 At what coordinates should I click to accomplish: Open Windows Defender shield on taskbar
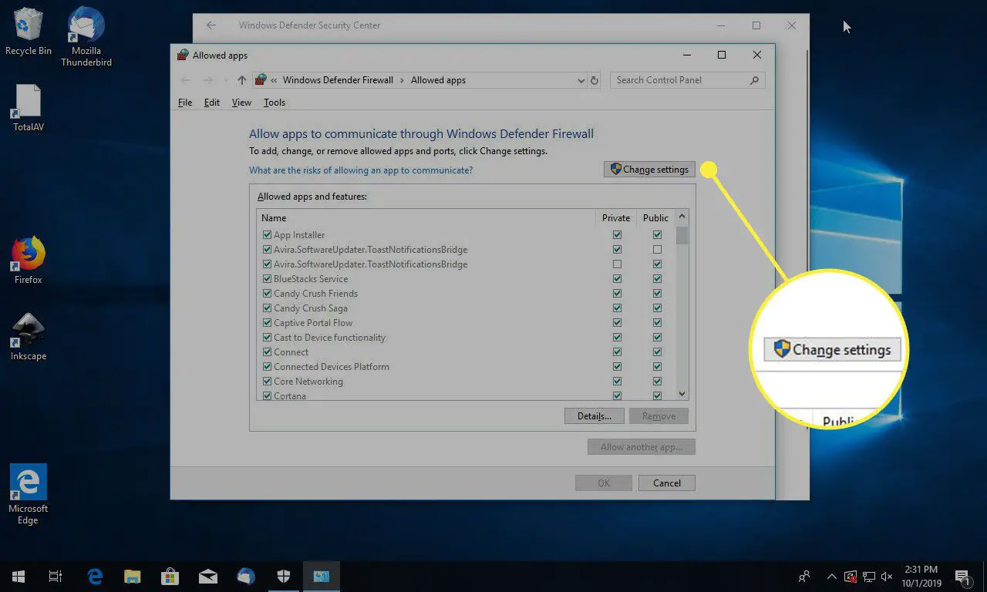283,576
